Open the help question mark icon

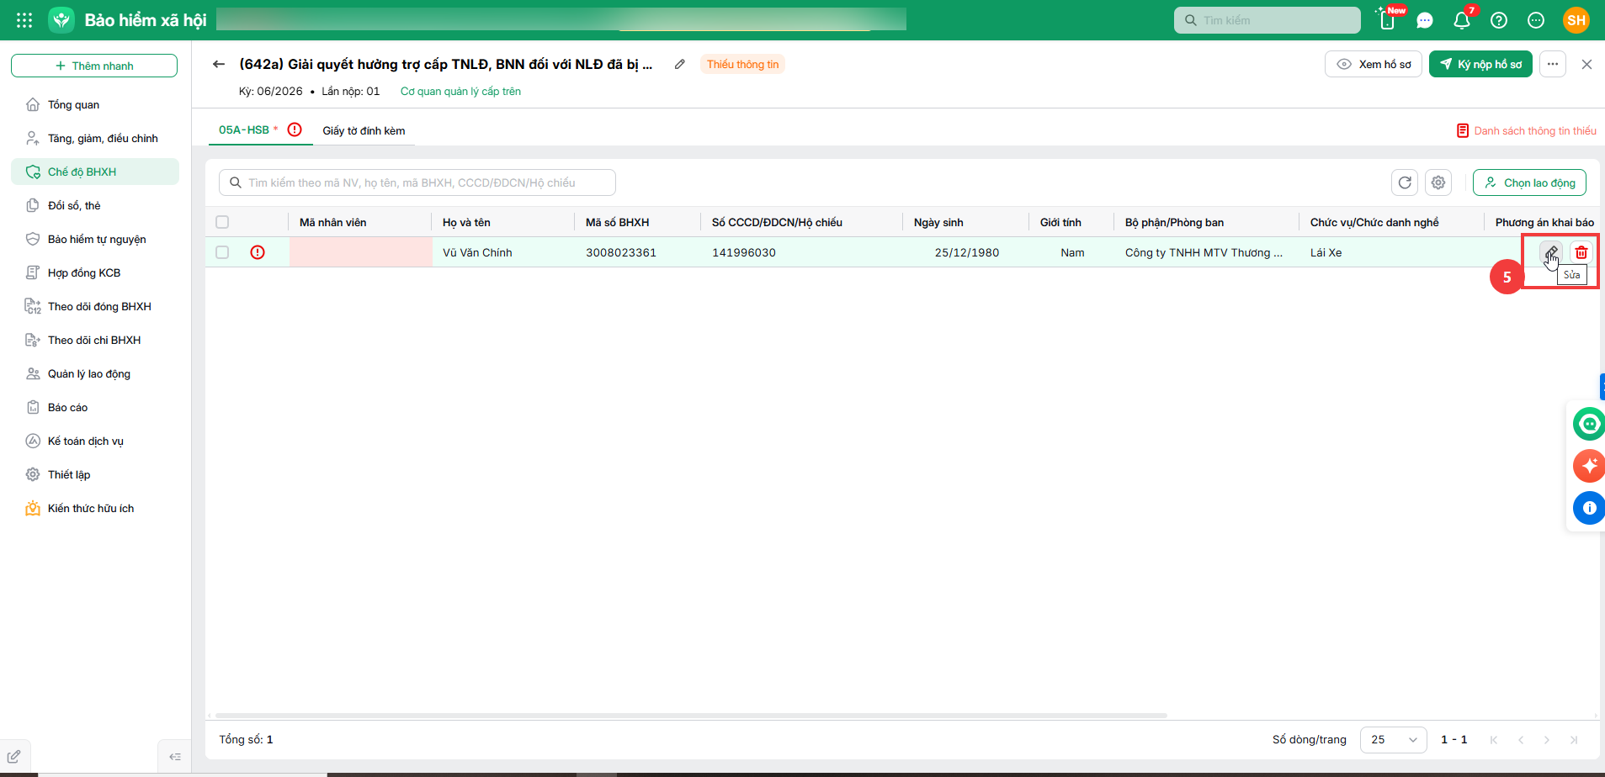point(1499,20)
